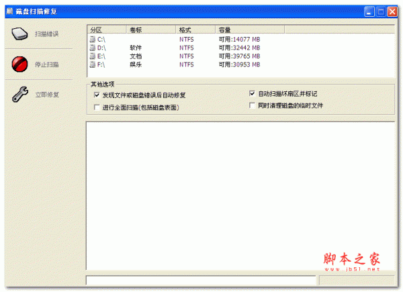Click the 立即修复 wrench icon
403x292 pixels.
pyautogui.click(x=20, y=94)
